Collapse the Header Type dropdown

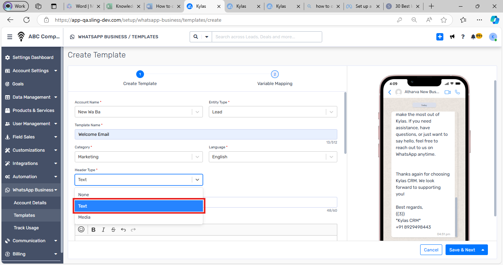click(197, 180)
